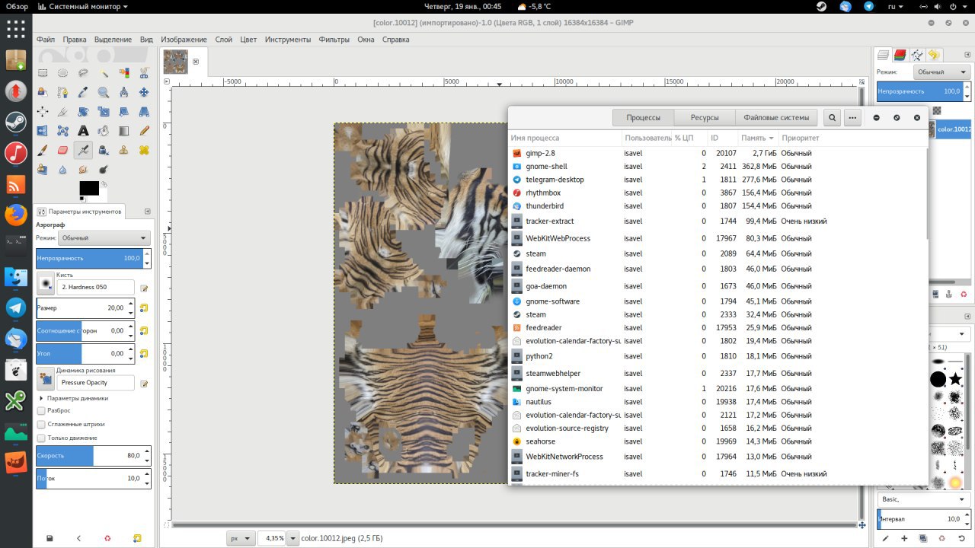Open the Basic brush tag dropdown
The image size is (975, 548).
[x=924, y=499]
